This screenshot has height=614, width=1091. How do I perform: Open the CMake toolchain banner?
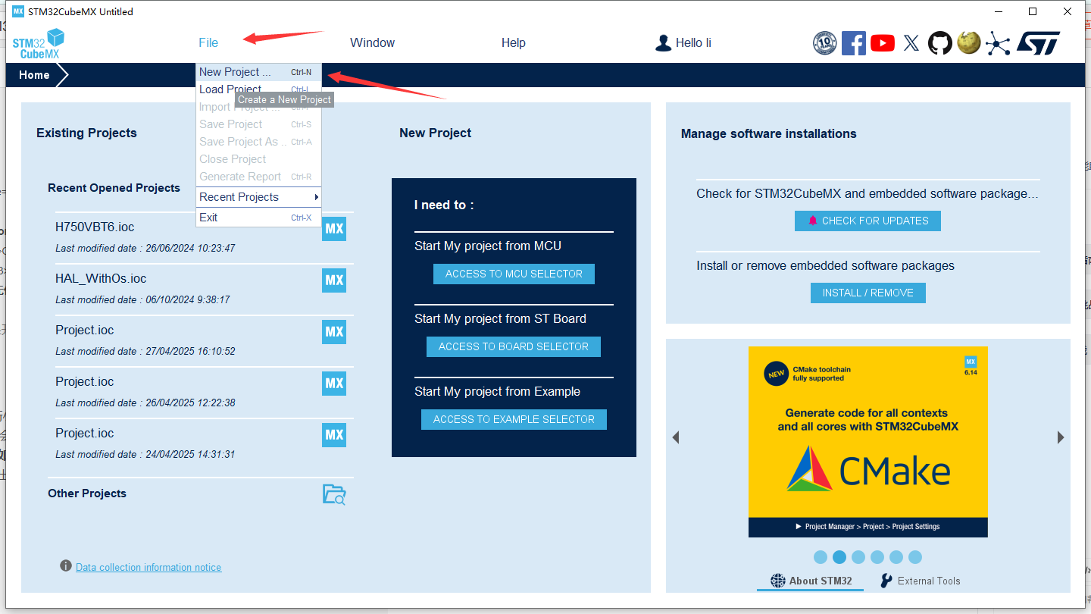click(x=868, y=442)
